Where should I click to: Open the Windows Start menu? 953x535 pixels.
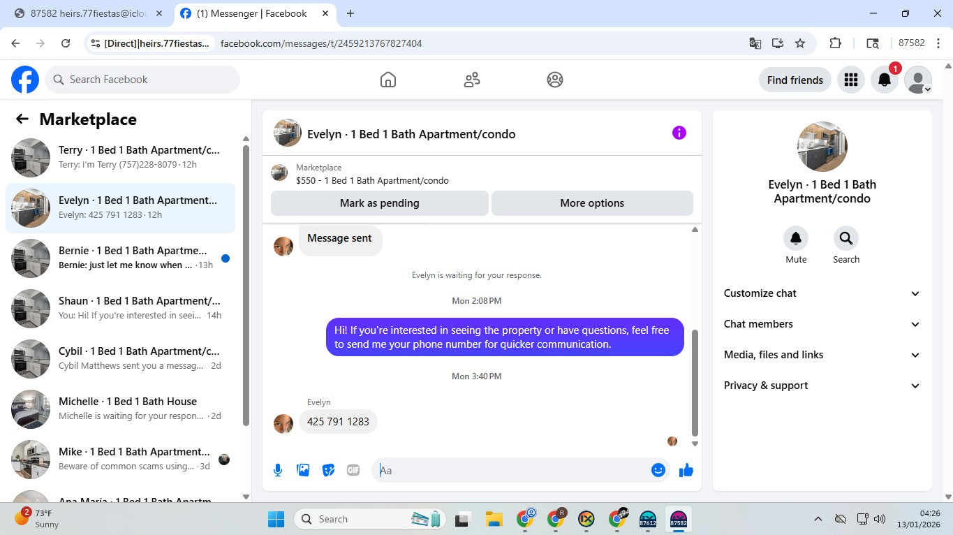point(276,519)
